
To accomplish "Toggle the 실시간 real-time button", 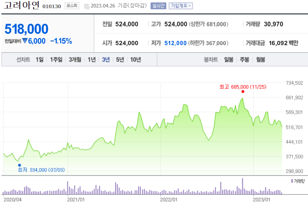I will coord(158,6).
